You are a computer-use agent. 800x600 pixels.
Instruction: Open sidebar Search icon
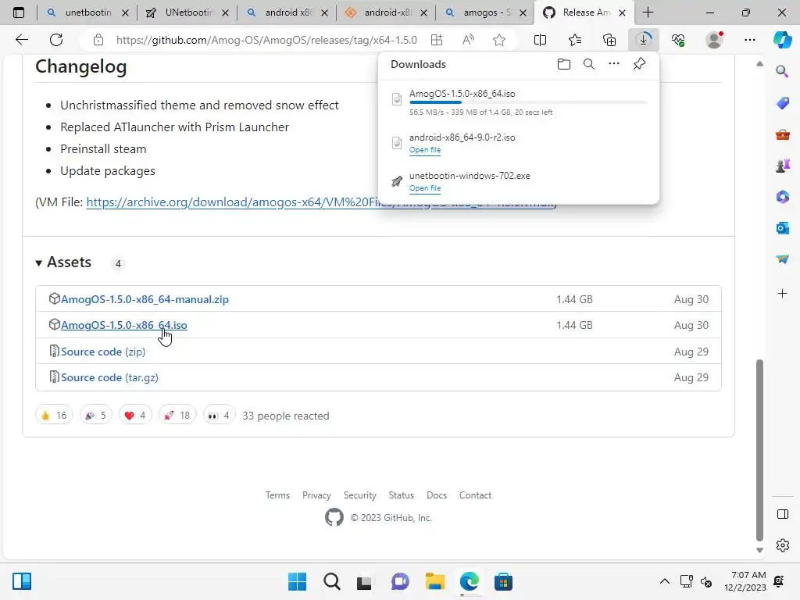782,71
